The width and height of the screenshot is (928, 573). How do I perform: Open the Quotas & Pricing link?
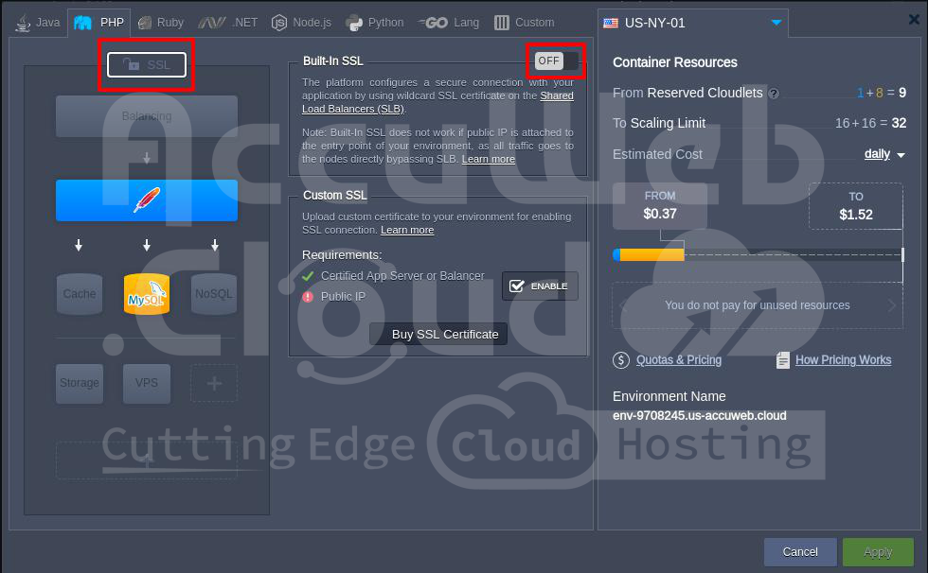point(679,360)
